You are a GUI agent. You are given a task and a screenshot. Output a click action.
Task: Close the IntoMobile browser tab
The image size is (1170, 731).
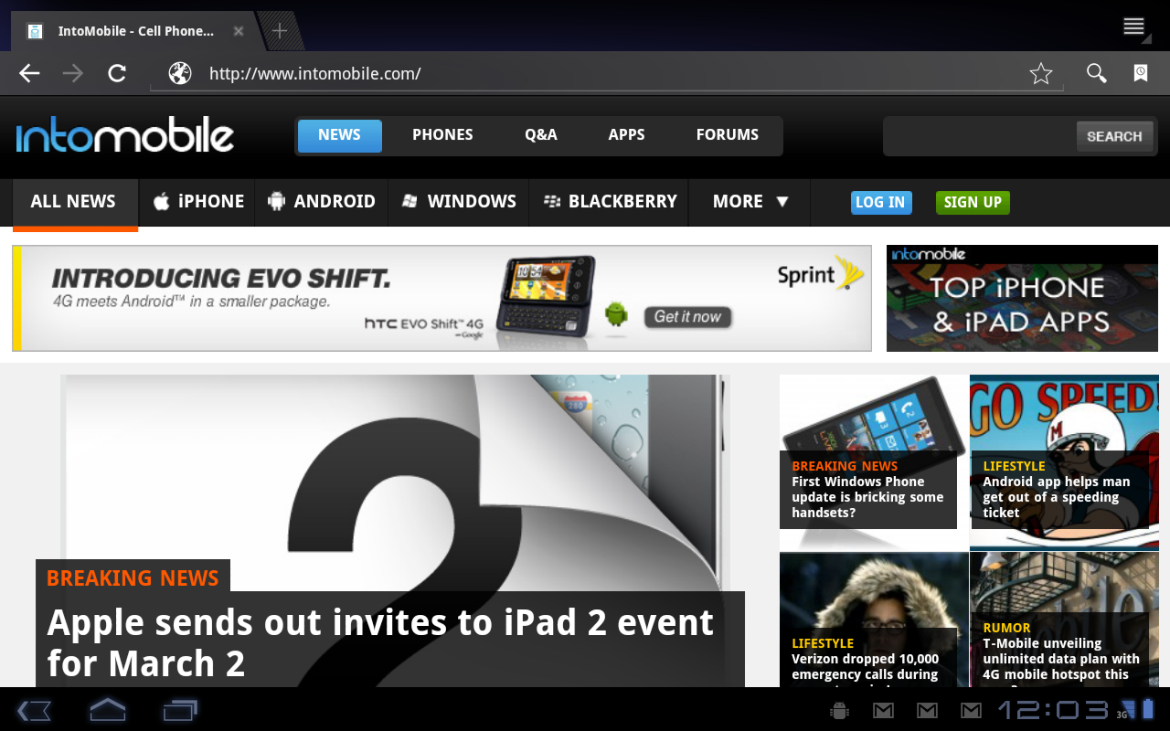tap(239, 31)
